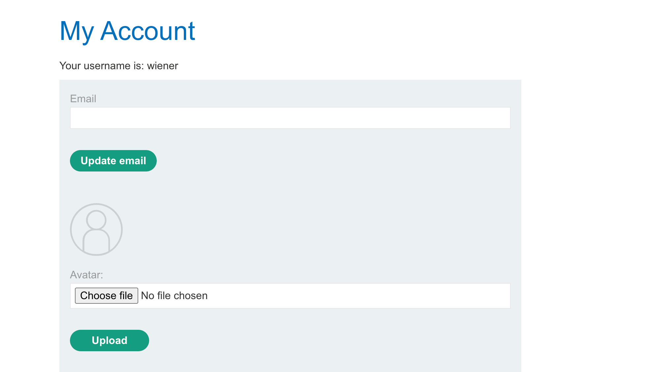Viewport: 650px width, 372px height.
Task: Click the word 'Account' in page title
Action: coord(147,31)
